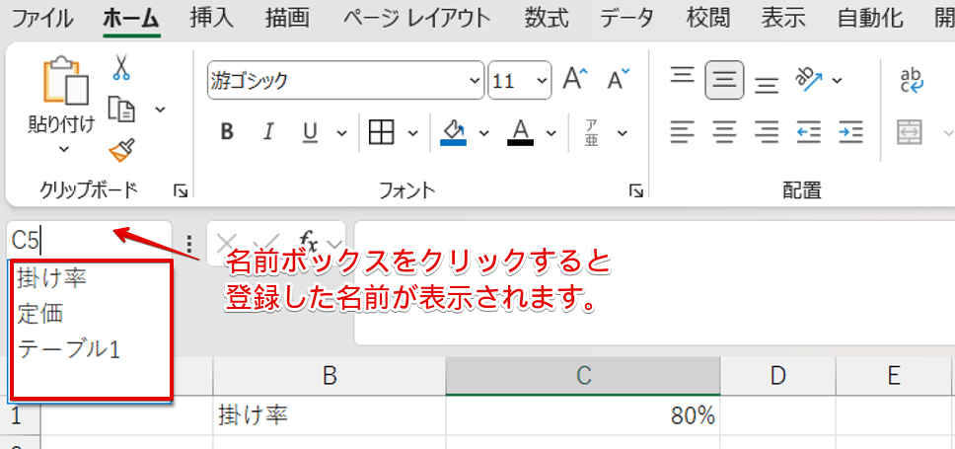Select column C header
Screen dimensions: 955x449
click(x=583, y=377)
